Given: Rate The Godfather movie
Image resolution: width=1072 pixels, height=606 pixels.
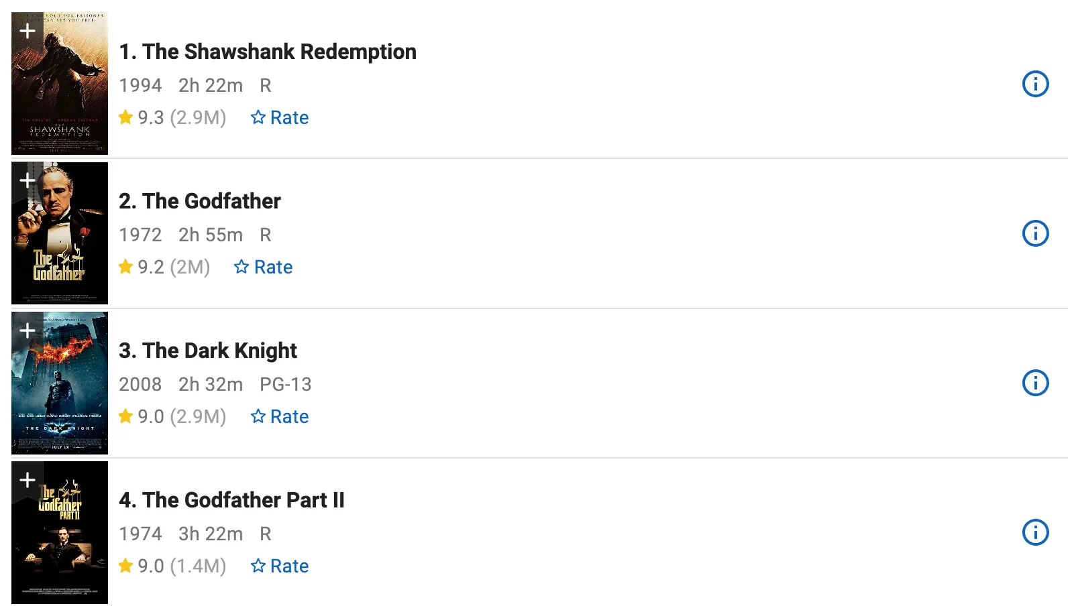Looking at the screenshot, I should pos(264,267).
